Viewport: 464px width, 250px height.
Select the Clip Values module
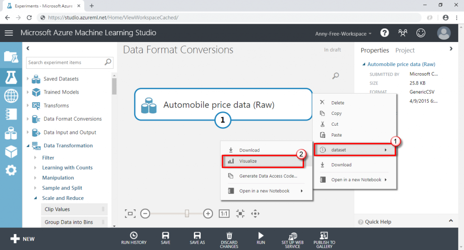tap(74, 209)
